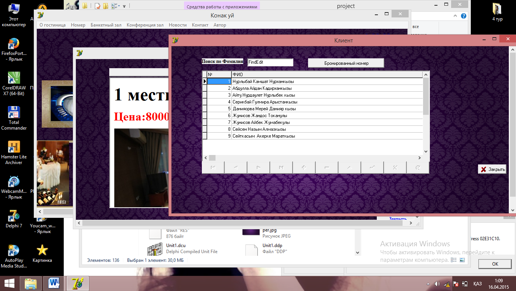Image resolution: width=516 pixels, height=291 pixels.
Task: Click the Закрыть link behind Клиент window
Action: pyautogui.click(x=398, y=219)
